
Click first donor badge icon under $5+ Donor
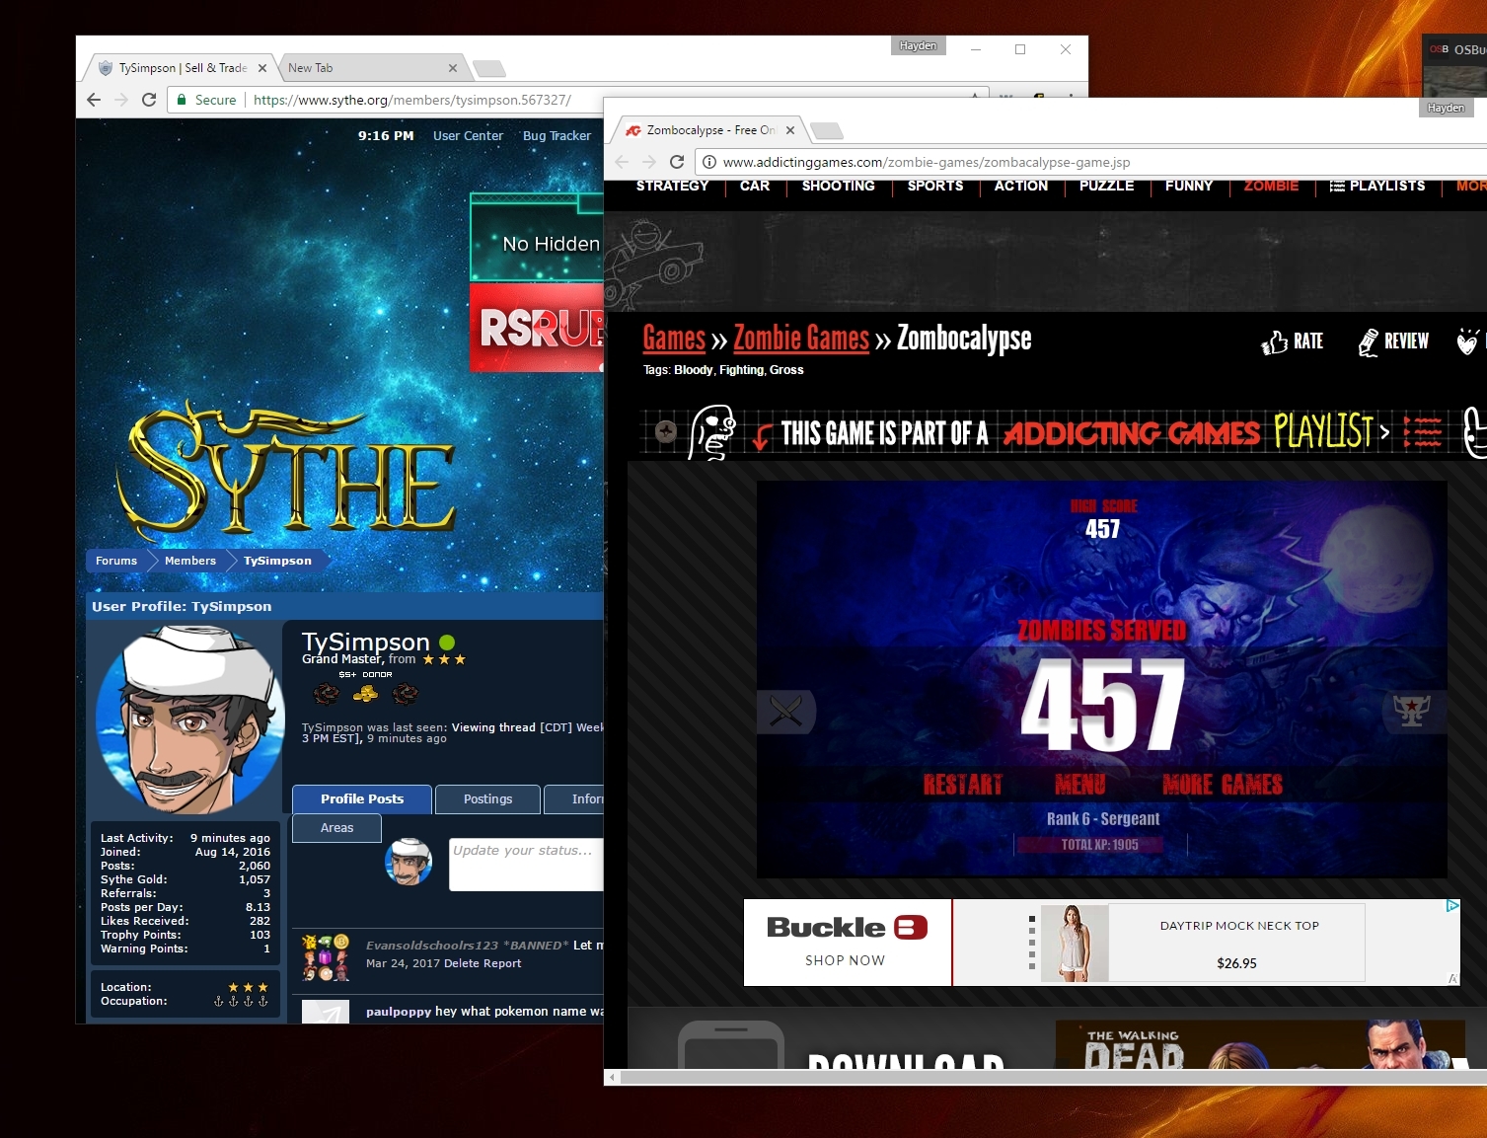click(326, 695)
